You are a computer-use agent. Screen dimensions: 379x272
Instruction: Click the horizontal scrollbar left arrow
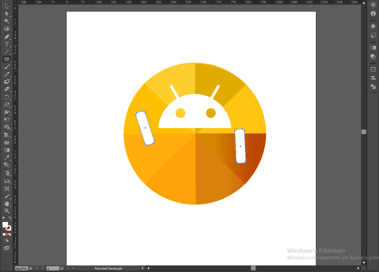coord(148,268)
